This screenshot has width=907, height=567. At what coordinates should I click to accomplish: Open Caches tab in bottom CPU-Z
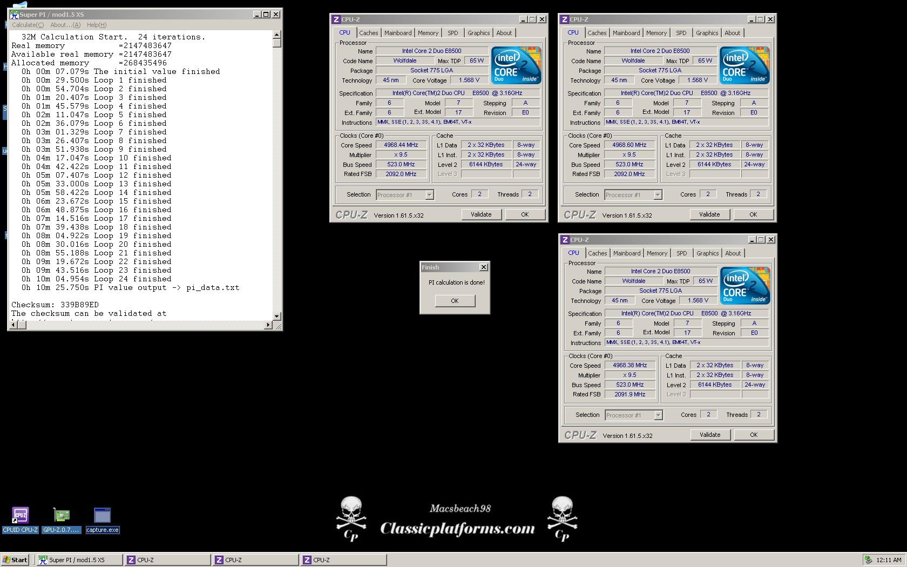[598, 253]
